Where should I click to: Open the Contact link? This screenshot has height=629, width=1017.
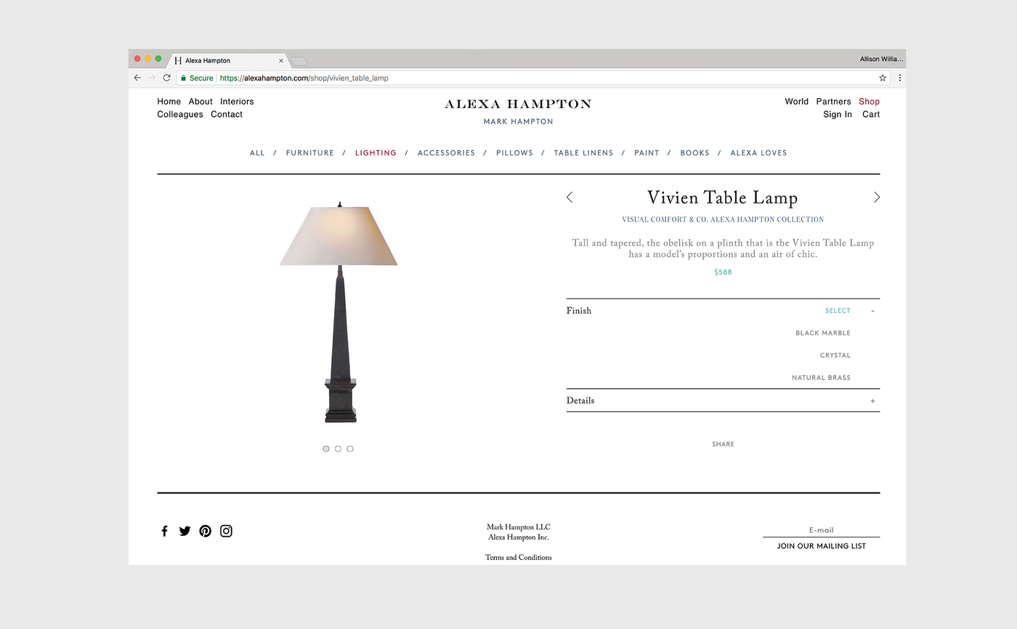pyautogui.click(x=227, y=115)
